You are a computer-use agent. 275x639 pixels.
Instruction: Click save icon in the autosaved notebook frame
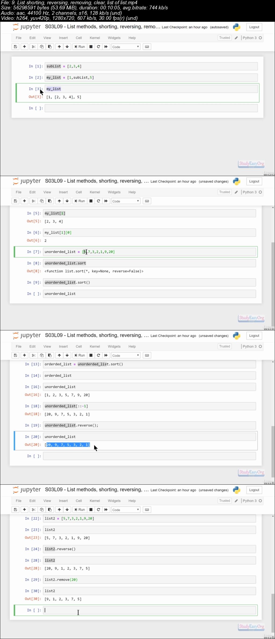click(x=16, y=47)
